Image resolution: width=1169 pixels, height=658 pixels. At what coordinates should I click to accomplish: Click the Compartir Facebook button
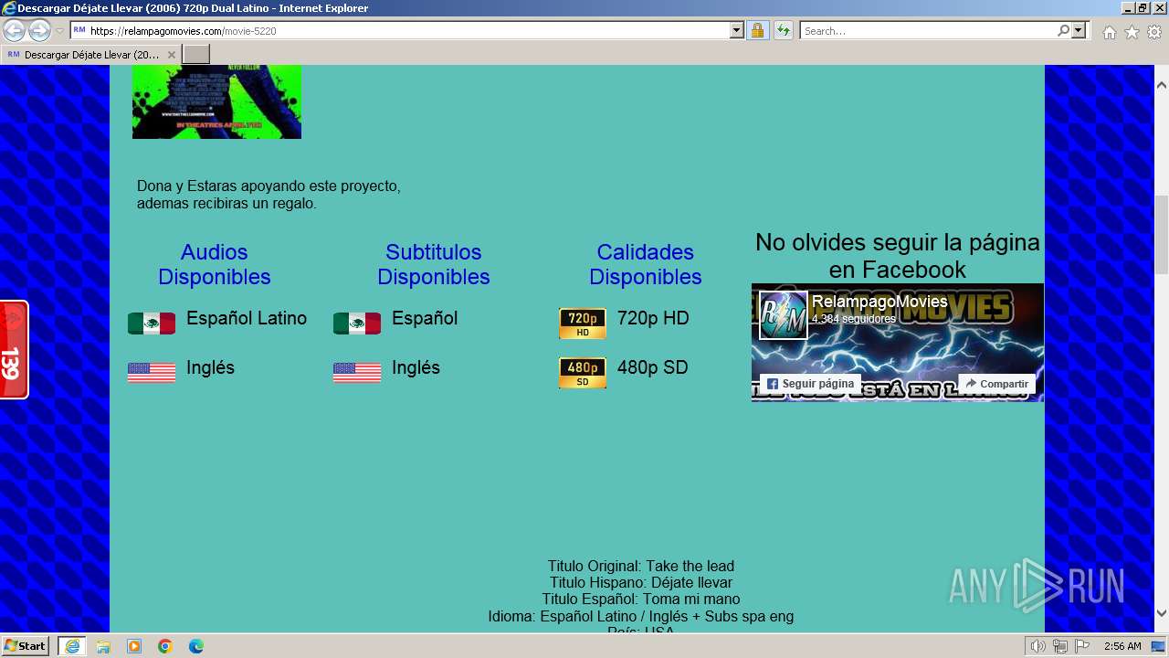(x=997, y=384)
